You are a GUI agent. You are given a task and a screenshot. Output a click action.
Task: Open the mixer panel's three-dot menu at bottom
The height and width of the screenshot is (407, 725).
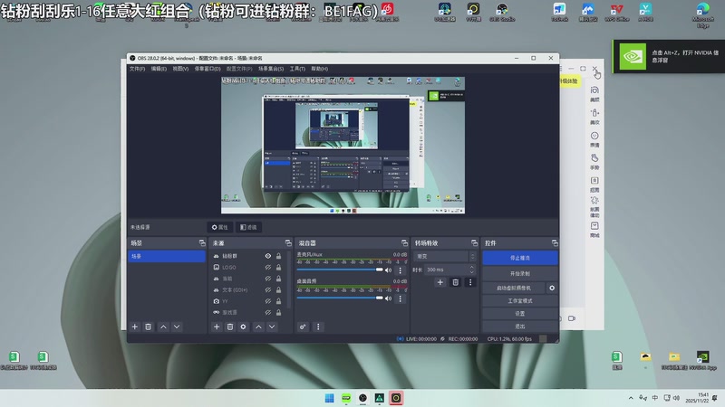coord(318,327)
